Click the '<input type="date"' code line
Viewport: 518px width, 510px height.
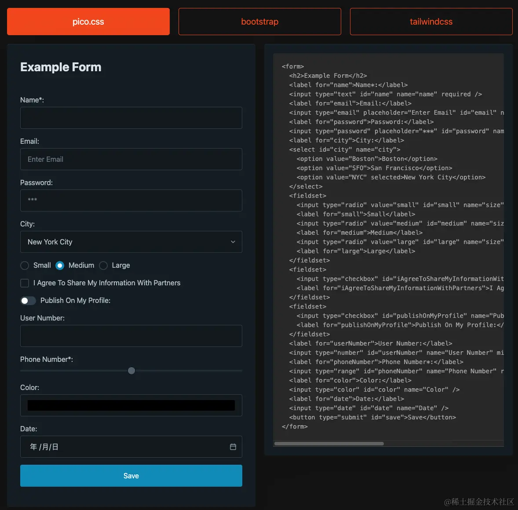[368, 408]
